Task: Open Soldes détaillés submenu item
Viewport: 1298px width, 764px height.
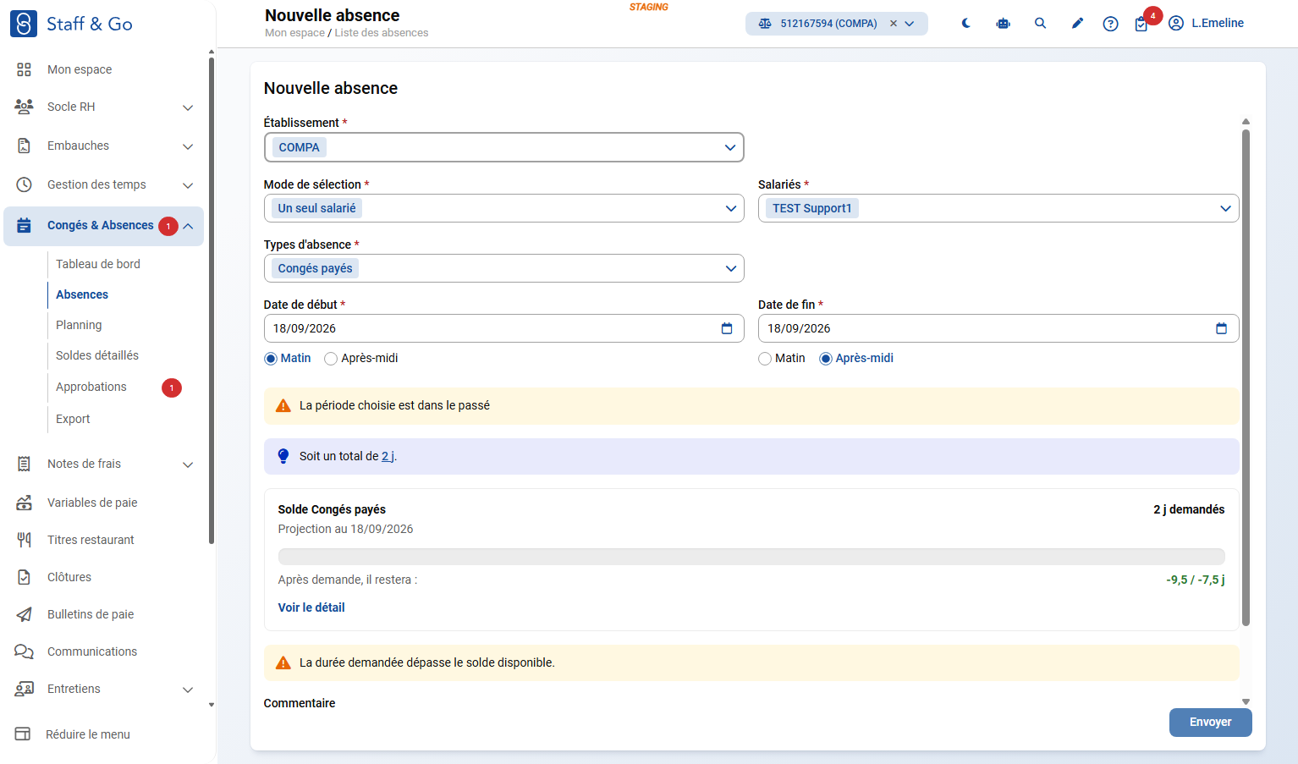Action: (97, 355)
